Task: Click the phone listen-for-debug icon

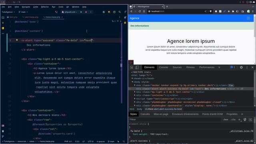Action: (56, 12)
